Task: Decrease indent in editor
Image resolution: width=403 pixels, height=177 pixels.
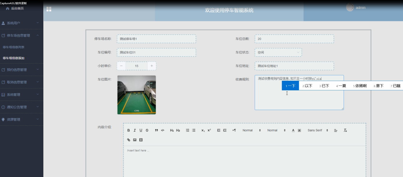Action: (219, 130)
